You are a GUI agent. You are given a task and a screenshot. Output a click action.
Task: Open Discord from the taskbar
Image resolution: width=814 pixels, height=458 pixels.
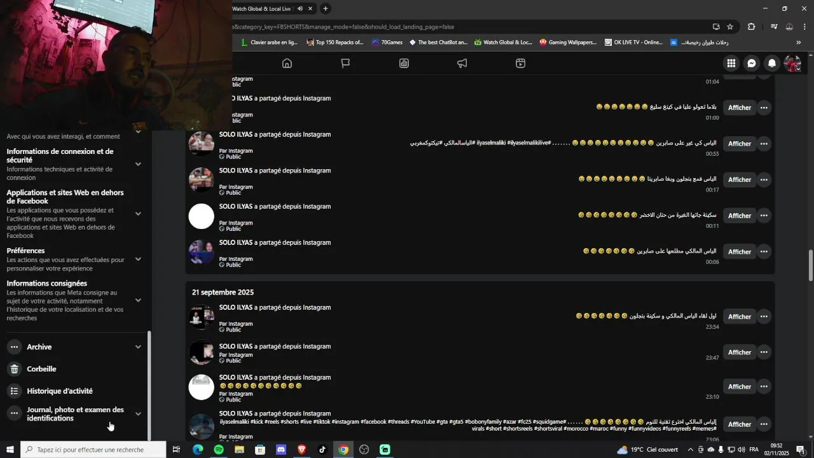[281, 450]
